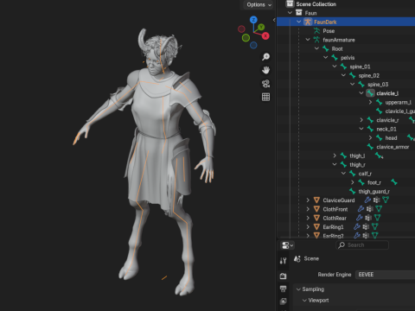Click the properties Search field
This screenshot has width=415, height=311.
click(362, 245)
